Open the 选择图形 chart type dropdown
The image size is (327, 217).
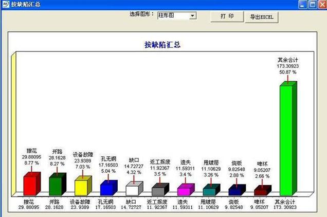[x=193, y=16]
